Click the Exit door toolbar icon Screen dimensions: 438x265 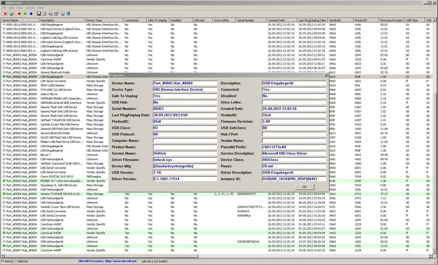68,14
